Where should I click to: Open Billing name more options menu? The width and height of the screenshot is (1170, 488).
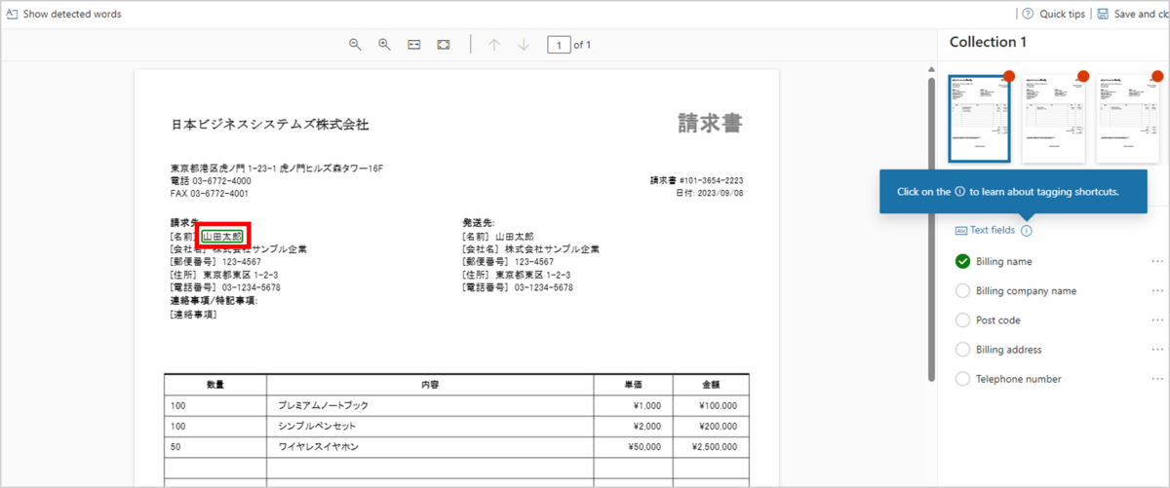[x=1157, y=262]
